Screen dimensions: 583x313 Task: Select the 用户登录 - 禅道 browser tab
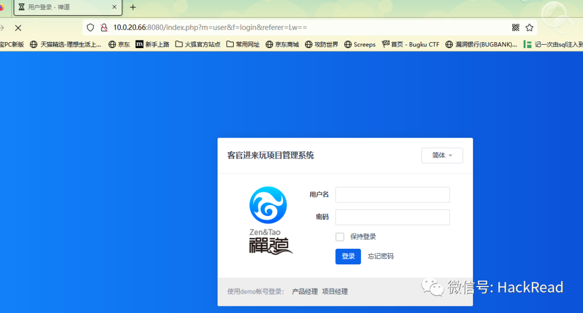pyautogui.click(x=68, y=8)
